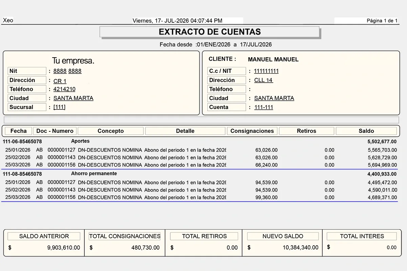Click the Saldo column header
The image size is (407, 271).
[366, 131]
